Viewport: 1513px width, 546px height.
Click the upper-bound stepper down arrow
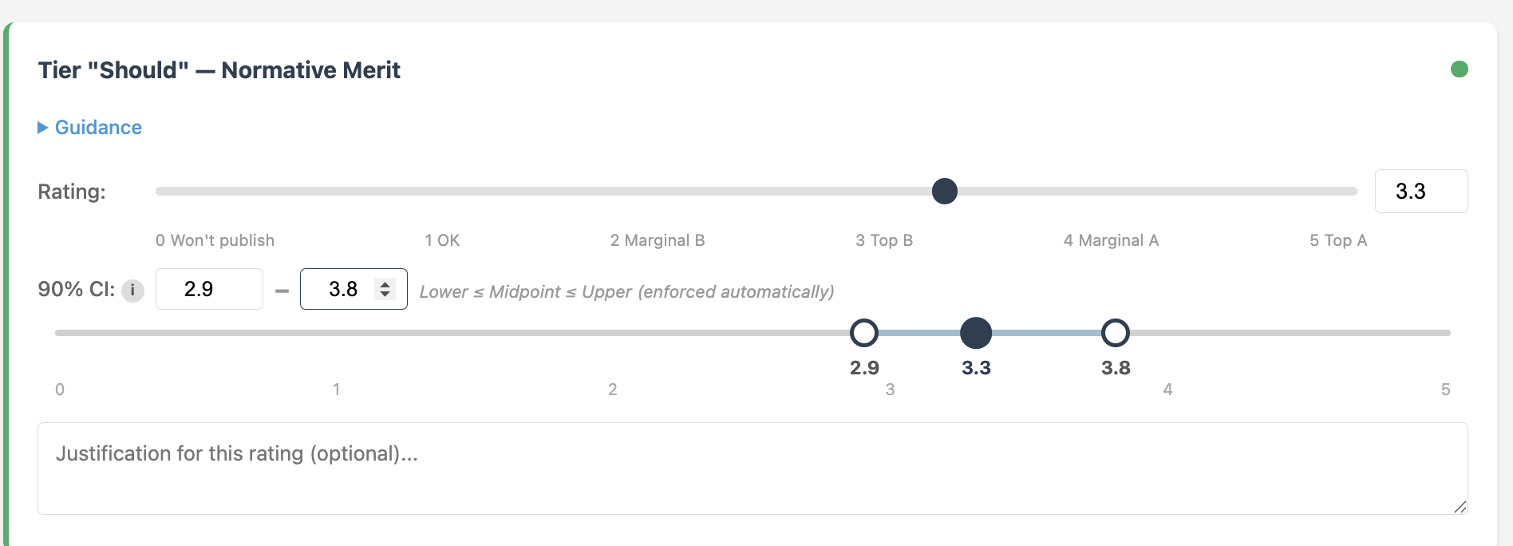385,296
